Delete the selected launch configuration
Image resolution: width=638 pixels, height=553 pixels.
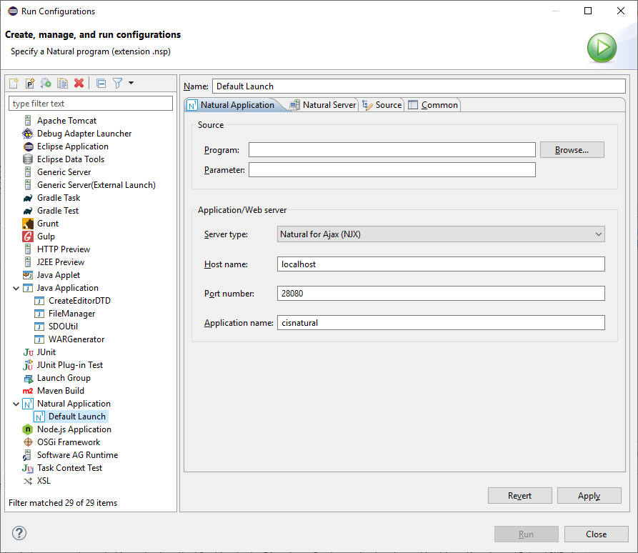click(x=78, y=83)
